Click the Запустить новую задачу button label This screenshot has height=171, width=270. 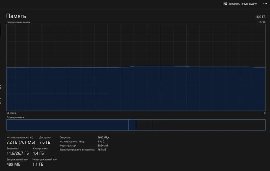pyautogui.click(x=242, y=4)
